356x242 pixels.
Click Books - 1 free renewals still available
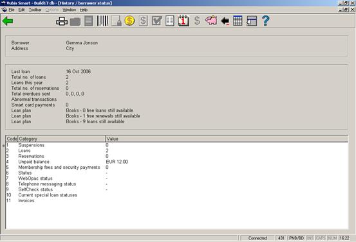coord(103,116)
